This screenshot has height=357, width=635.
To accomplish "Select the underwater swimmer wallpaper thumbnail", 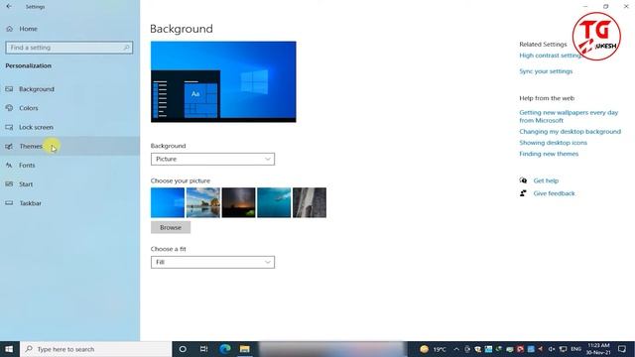I will point(274,202).
